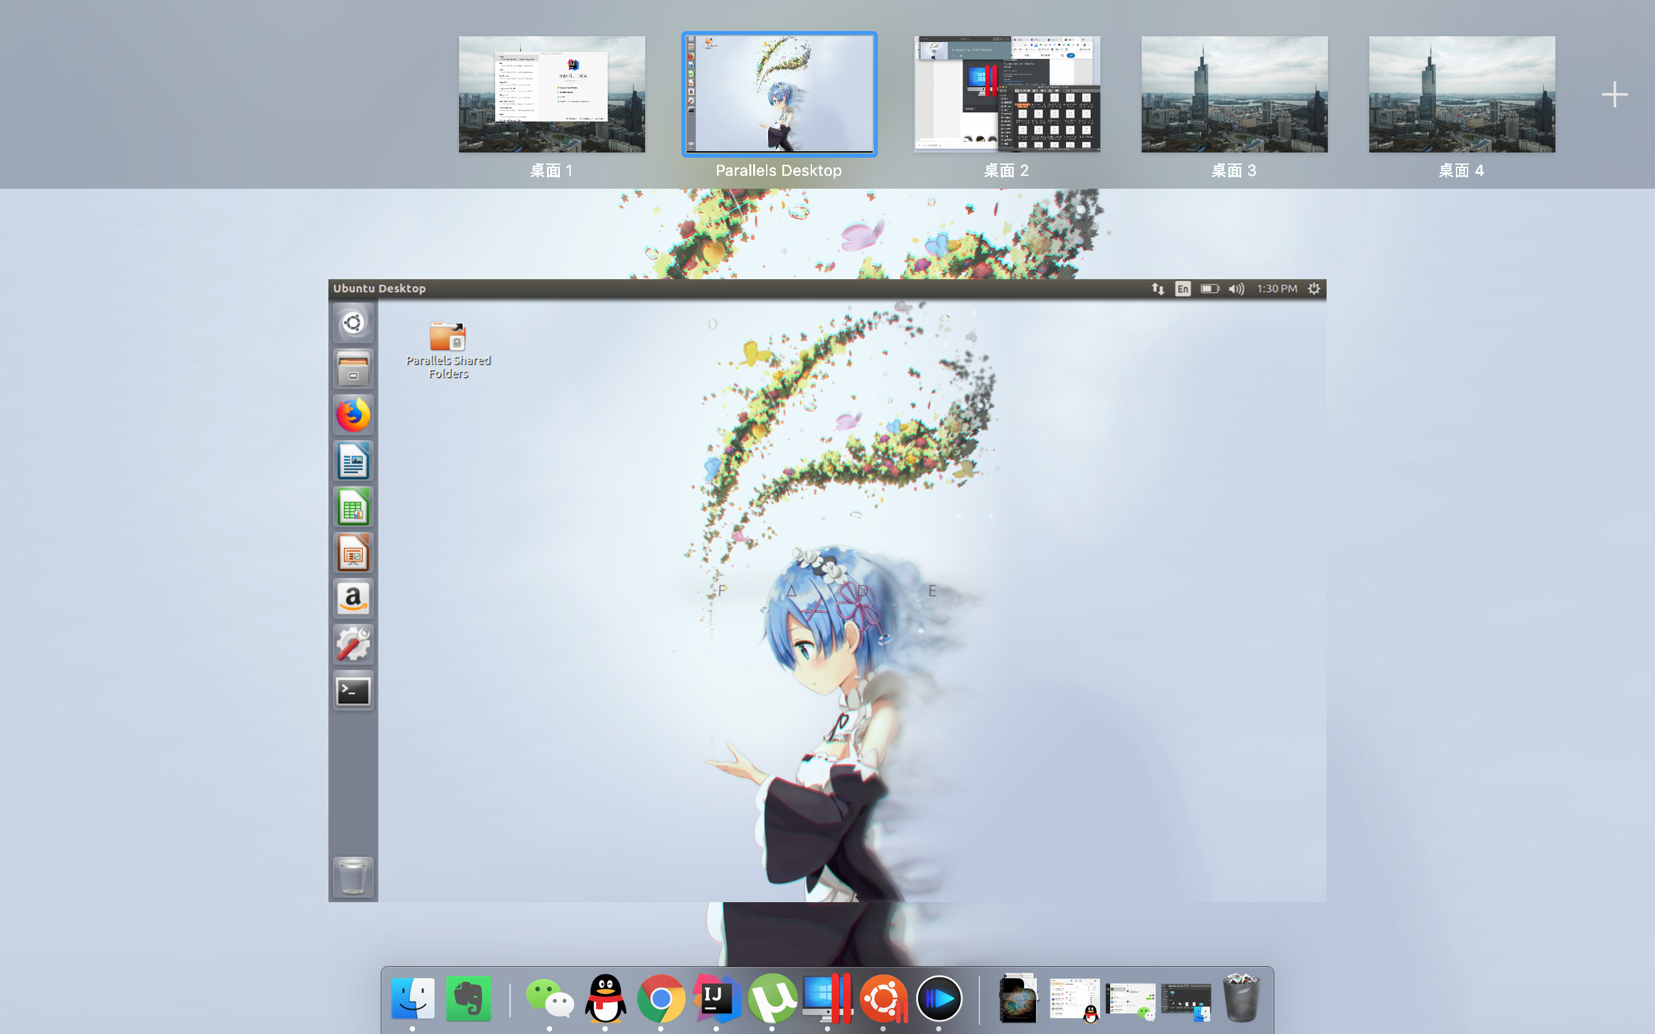
Task: Open Firefox in the Ubuntu launcher
Action: [353, 414]
